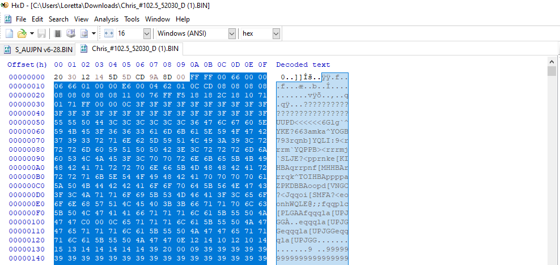The width and height of the screenshot is (560, 265).
Task: Click the scrollbar up arrow
Action: click(x=551, y=63)
